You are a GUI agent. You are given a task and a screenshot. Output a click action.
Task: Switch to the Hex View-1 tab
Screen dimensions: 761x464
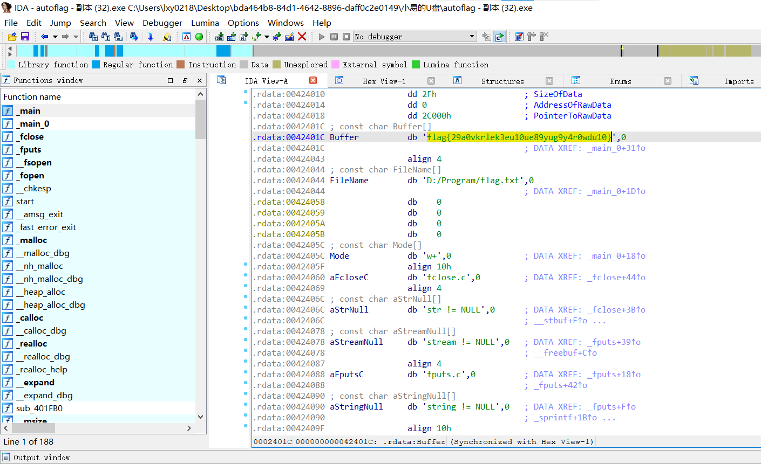tap(384, 81)
